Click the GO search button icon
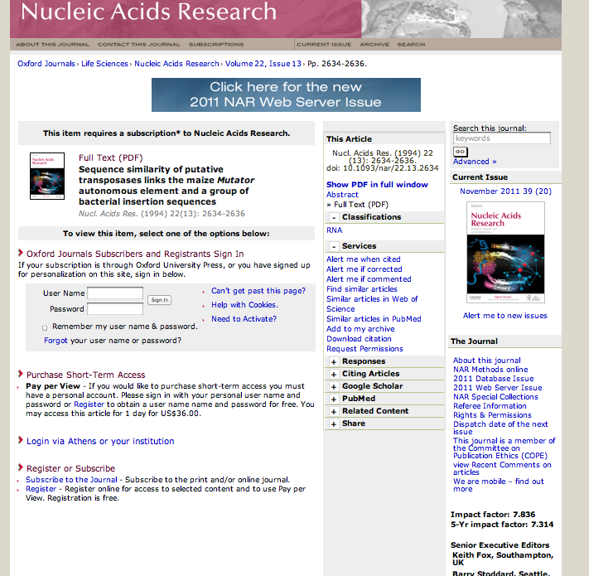The height and width of the screenshot is (576, 589). click(461, 152)
